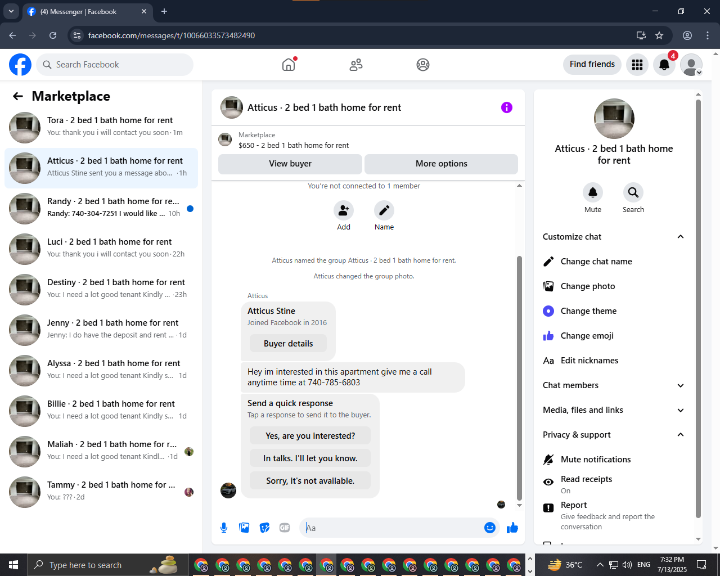Toggle Read receipts setting
720x576 pixels.
(x=614, y=484)
